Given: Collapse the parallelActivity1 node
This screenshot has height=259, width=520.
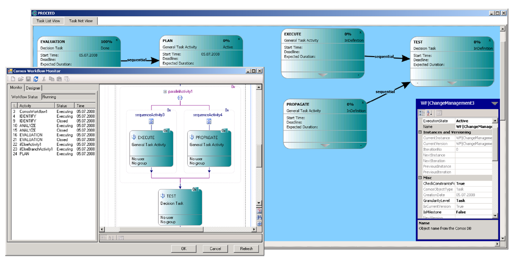Looking at the screenshot, I should pyautogui.click(x=165, y=91).
